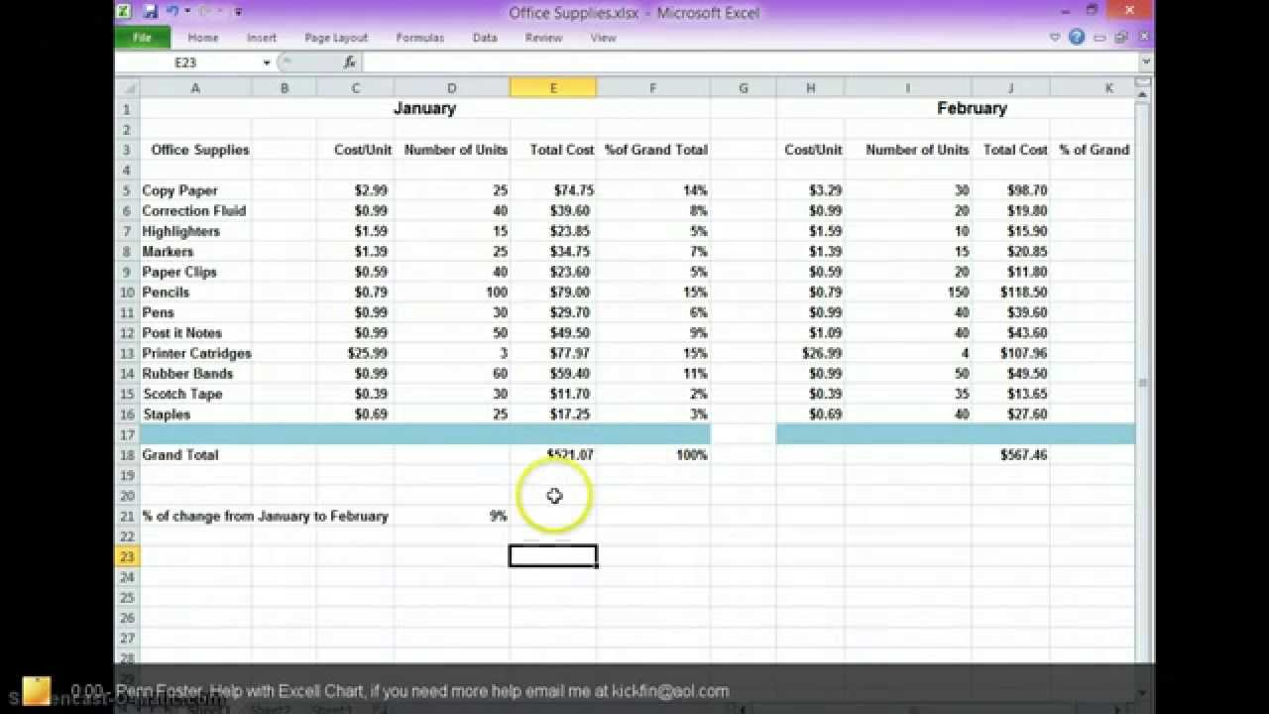The width and height of the screenshot is (1269, 714).
Task: Select the $74.75 Copy Paper total cost
Action: 553,190
